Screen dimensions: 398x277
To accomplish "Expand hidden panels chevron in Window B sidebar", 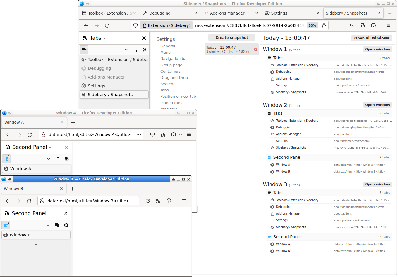I will pyautogui.click(x=48, y=225).
